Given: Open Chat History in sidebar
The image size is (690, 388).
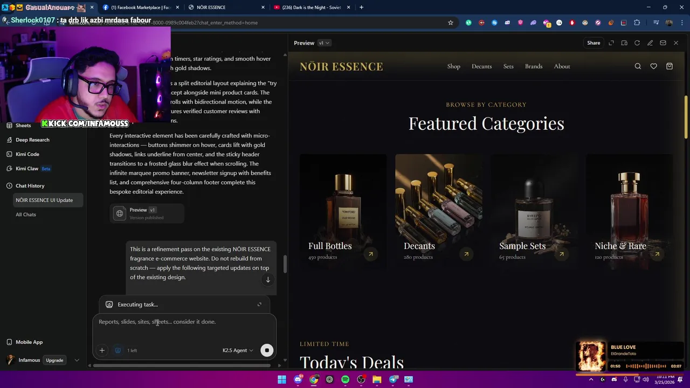Looking at the screenshot, I should (30, 186).
